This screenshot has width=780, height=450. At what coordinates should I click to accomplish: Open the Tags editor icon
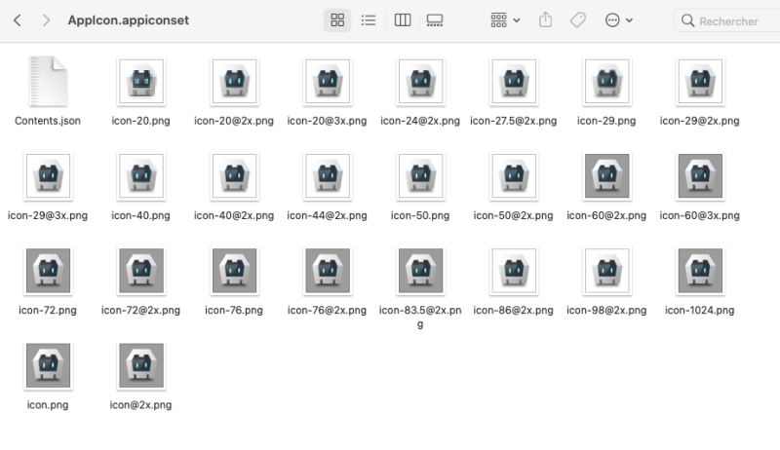578,20
